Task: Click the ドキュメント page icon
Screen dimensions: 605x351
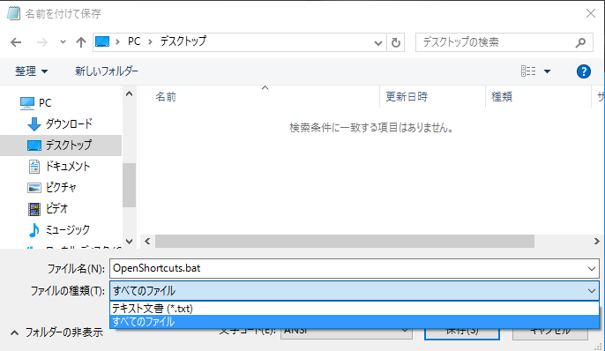Action: [34, 167]
